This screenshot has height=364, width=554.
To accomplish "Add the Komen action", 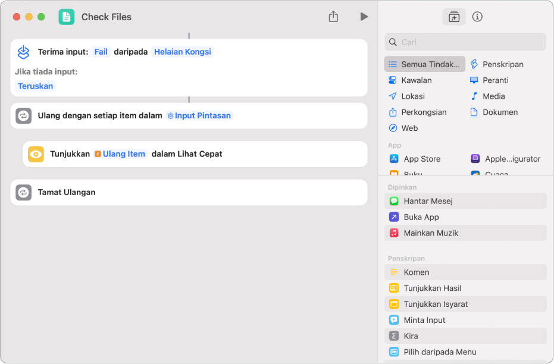I will click(x=465, y=272).
